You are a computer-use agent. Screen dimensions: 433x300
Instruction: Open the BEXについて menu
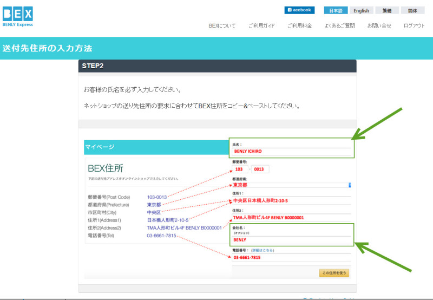coord(222,25)
